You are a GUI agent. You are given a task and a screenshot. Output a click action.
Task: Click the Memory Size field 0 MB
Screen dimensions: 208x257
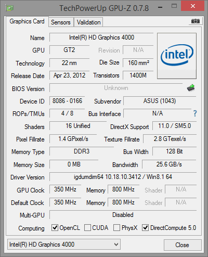[x=74, y=164]
